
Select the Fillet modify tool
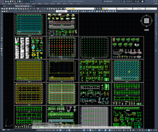(156, 46)
